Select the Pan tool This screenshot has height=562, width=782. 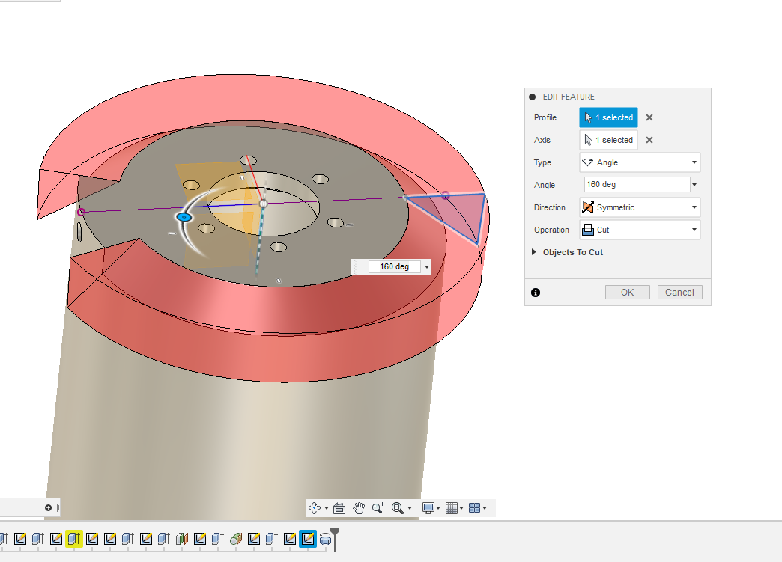pyautogui.click(x=358, y=507)
